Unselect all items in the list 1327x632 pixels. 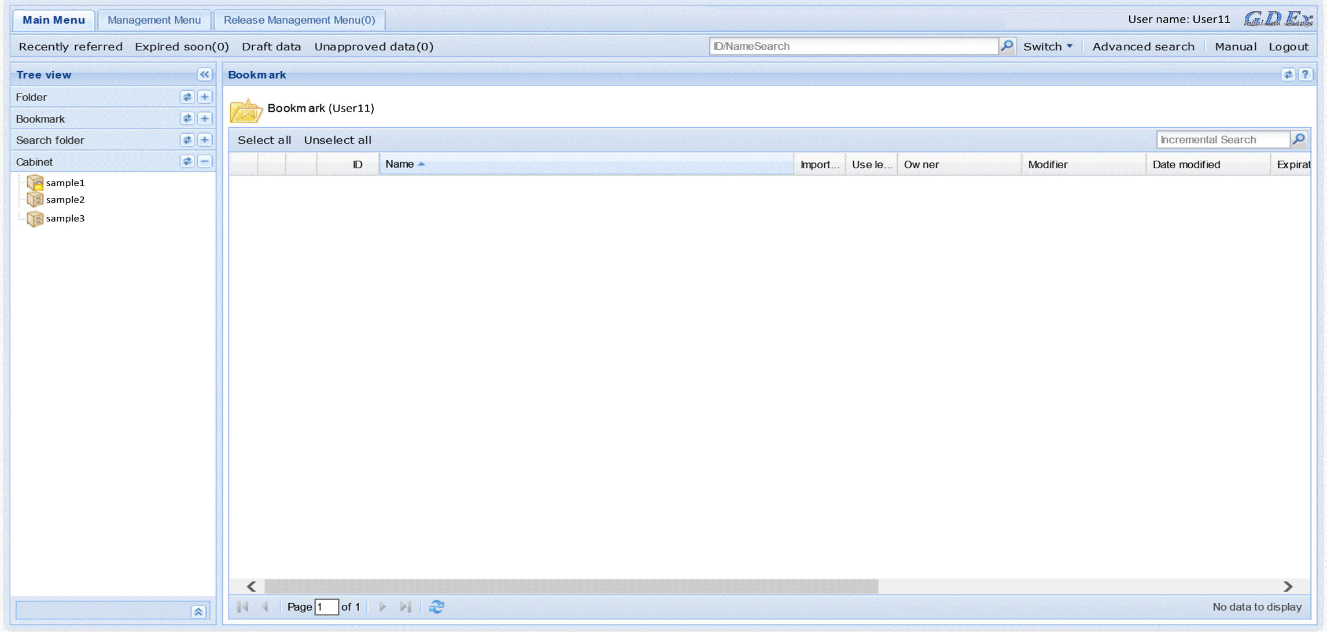tap(337, 140)
